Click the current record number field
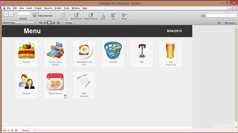Viewport: 238px width, 133px height. click(x=23, y=13)
